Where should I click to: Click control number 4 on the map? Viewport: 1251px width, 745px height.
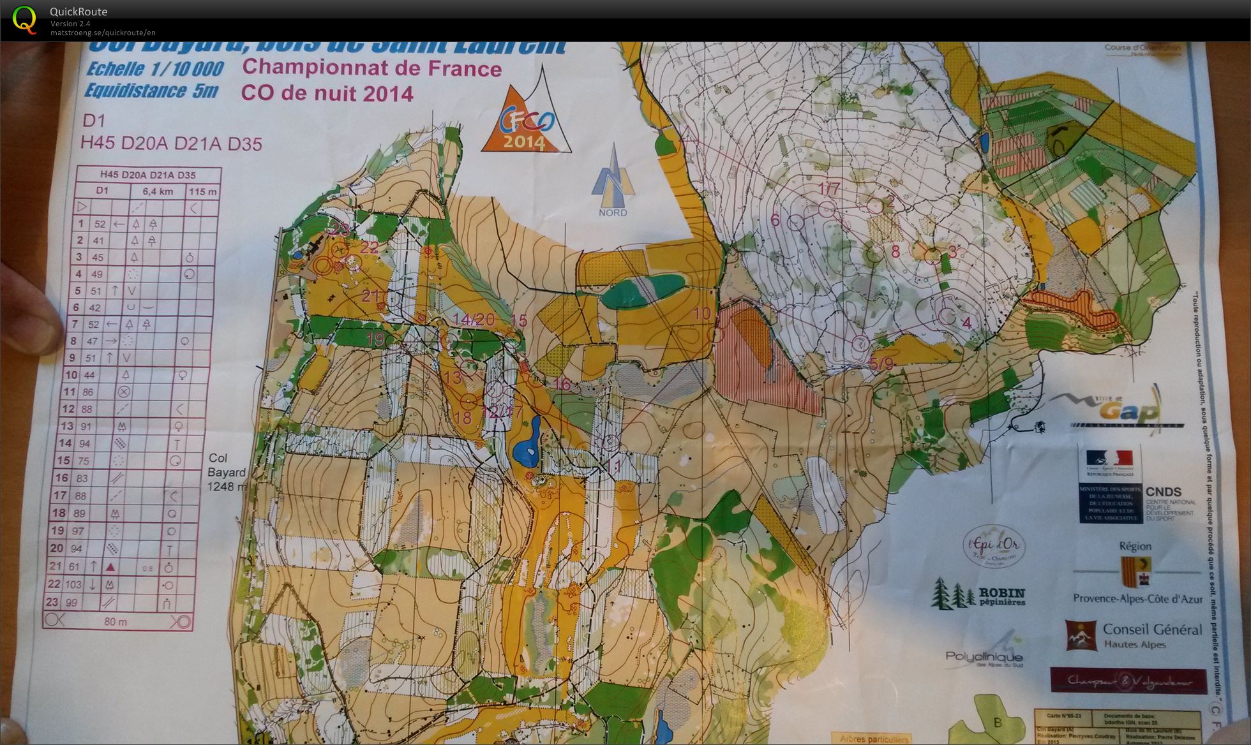point(967,323)
